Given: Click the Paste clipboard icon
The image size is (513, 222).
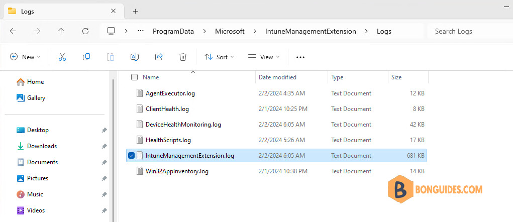Looking at the screenshot, I should tap(111, 57).
